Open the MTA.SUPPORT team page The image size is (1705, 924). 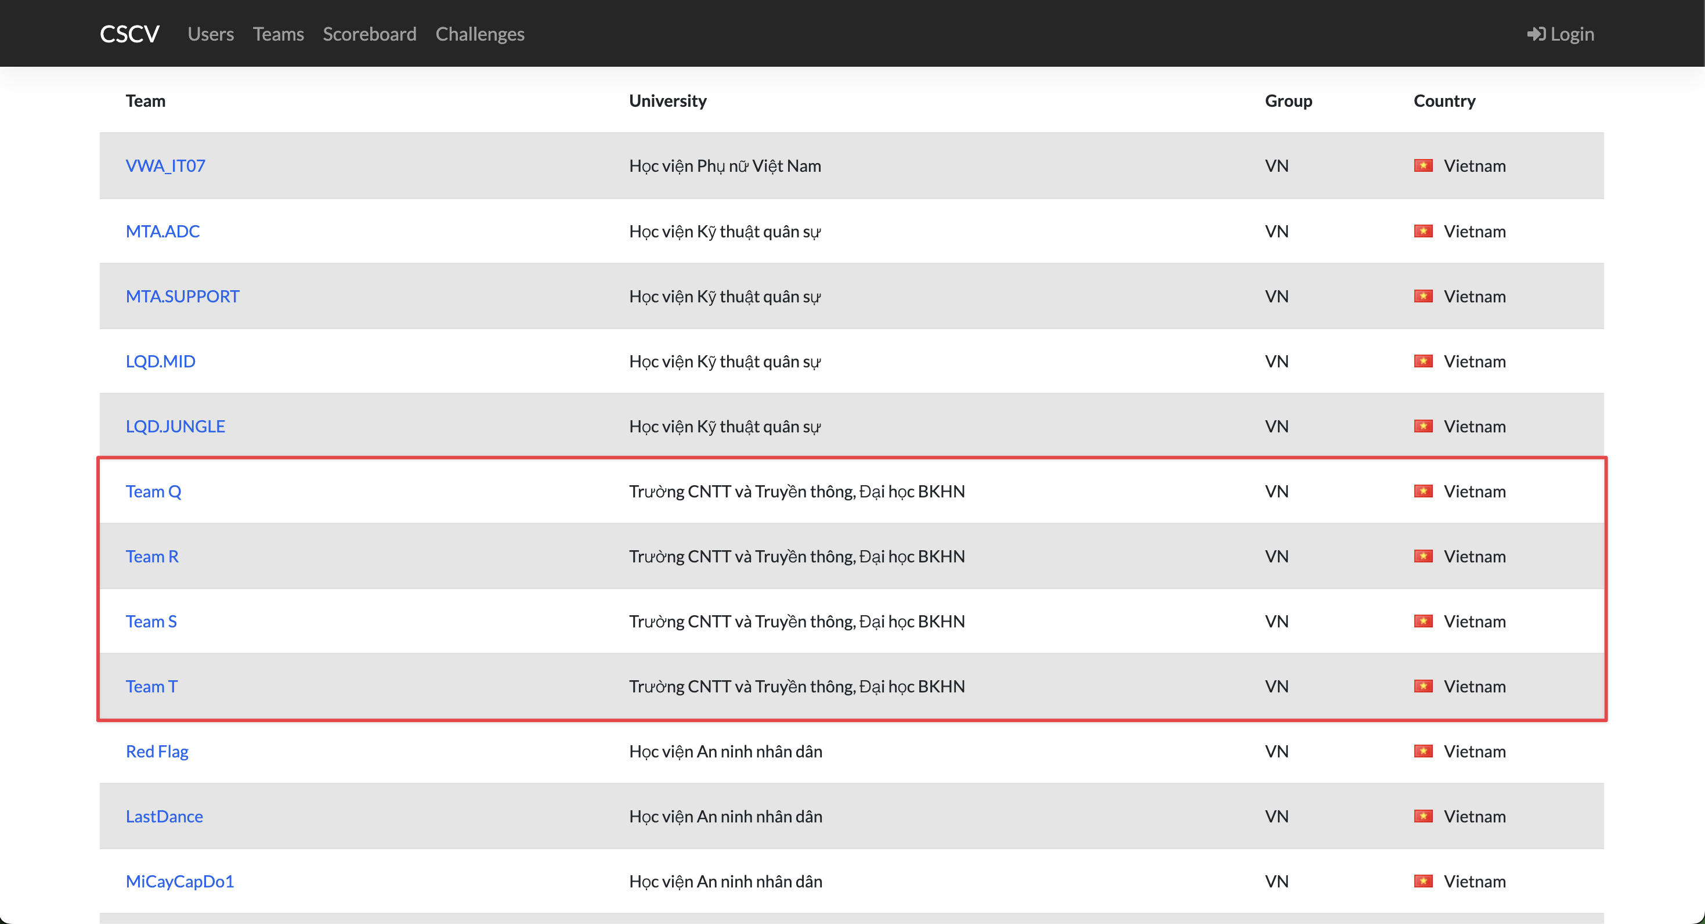[x=182, y=296]
